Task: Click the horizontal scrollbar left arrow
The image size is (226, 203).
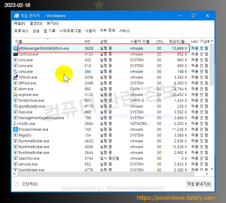Action: 14,174
